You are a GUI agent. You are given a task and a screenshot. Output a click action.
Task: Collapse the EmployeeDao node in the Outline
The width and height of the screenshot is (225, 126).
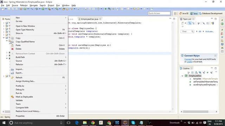[182, 76]
